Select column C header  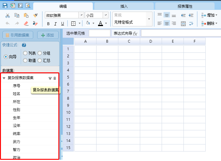click(129, 41)
